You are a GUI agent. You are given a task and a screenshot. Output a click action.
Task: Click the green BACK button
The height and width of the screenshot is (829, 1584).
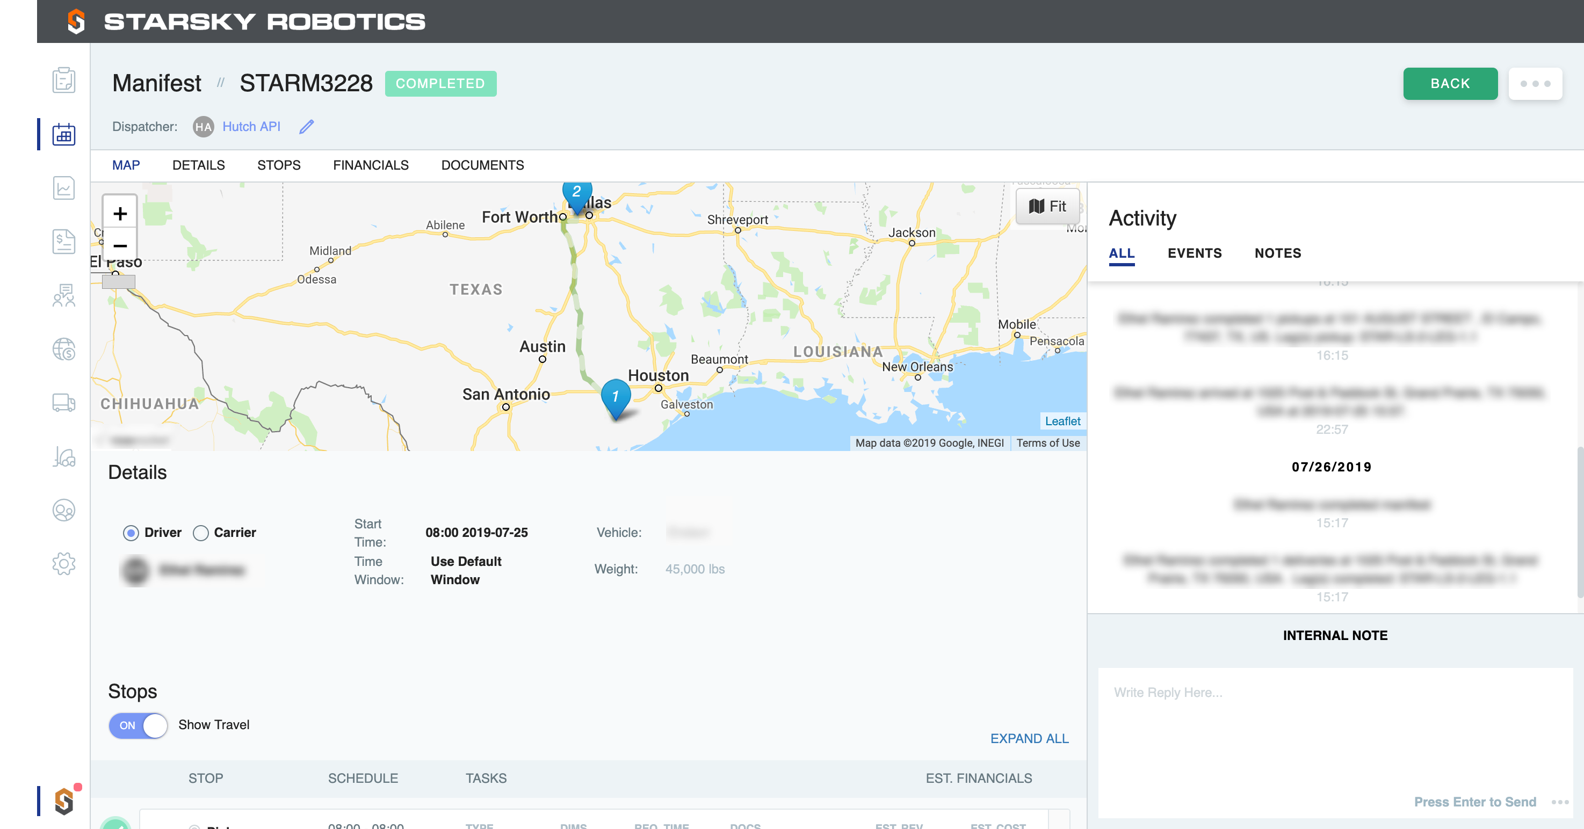click(1449, 84)
